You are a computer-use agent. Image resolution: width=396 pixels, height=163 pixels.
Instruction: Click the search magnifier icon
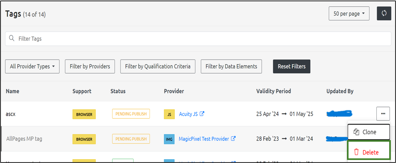click(12, 38)
